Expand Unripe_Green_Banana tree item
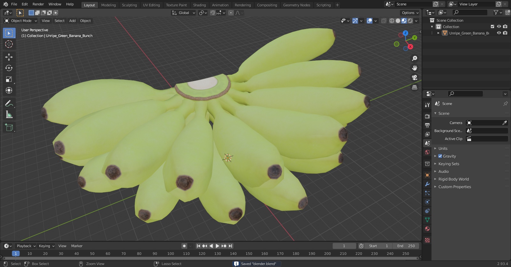This screenshot has width=511, height=267. 439,33
